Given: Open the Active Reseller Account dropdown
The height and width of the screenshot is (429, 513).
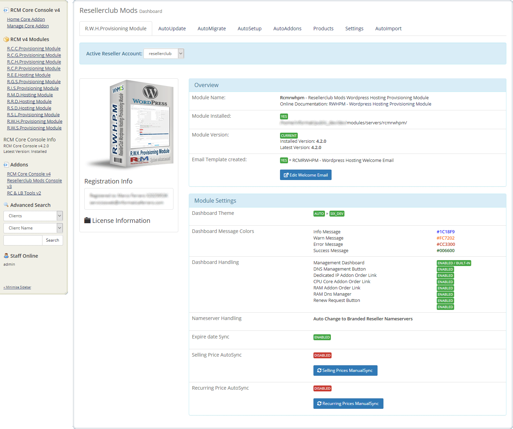Looking at the screenshot, I should point(164,54).
